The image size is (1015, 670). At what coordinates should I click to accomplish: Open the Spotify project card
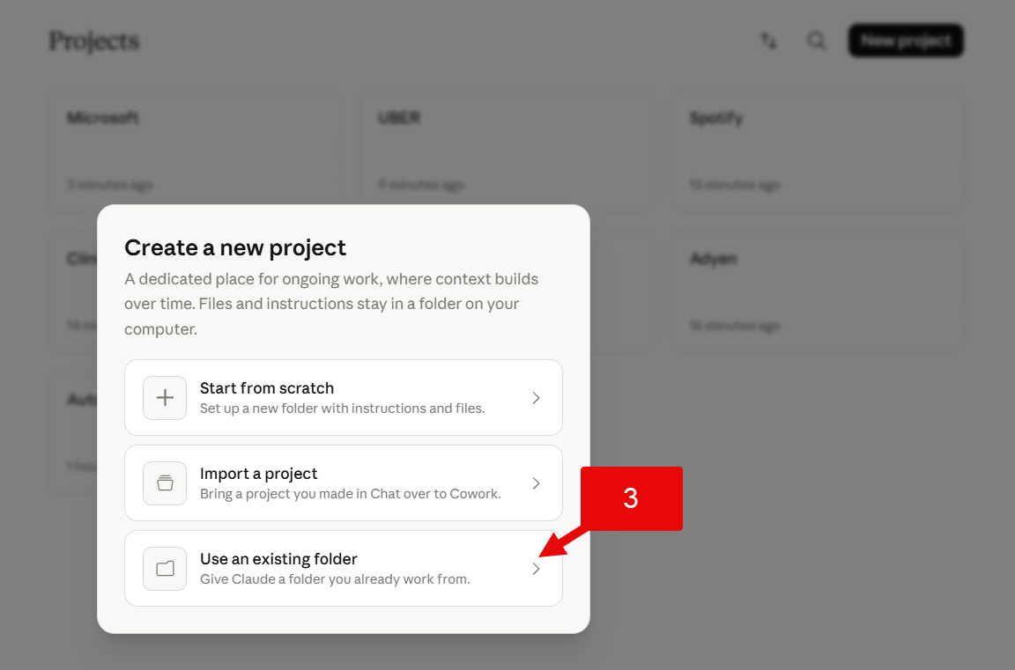[817, 151]
